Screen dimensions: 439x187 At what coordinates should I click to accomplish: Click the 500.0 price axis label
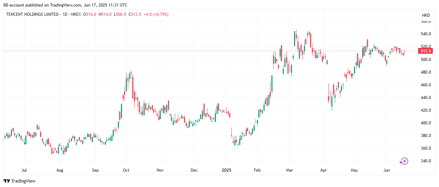click(426, 60)
